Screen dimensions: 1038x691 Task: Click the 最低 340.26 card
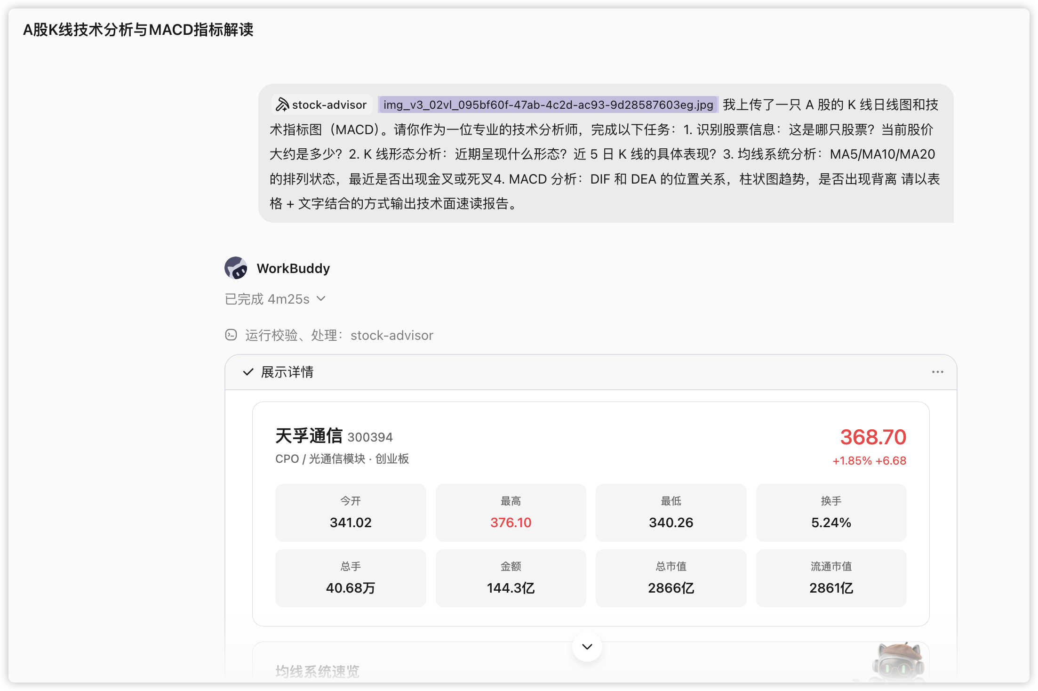point(671,513)
